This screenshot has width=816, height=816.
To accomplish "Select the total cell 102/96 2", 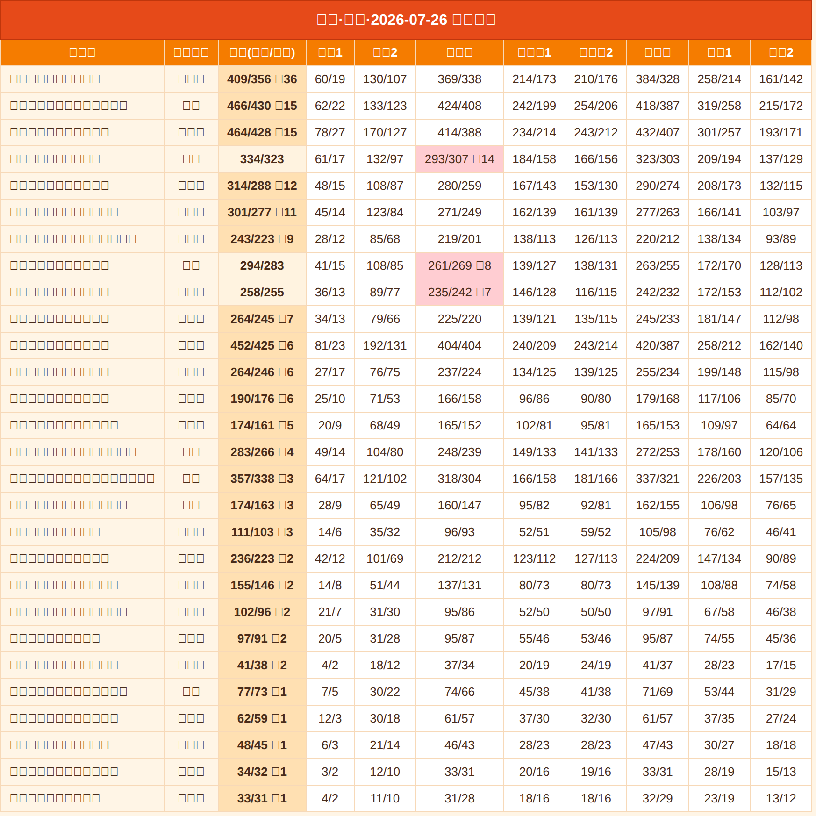I will 262,612.
